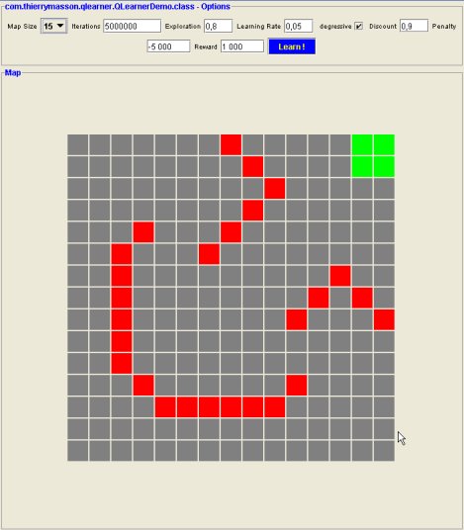Open the Map Size dropdown
This screenshot has height=530, width=464.
[x=54, y=26]
